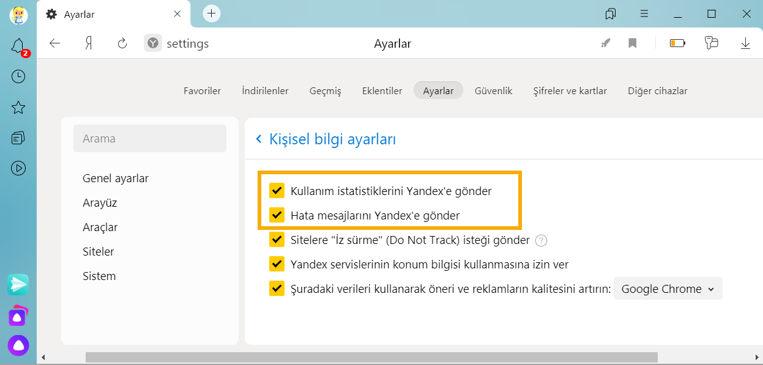The height and width of the screenshot is (365, 763).
Task: Open Diğer cihazlar tab
Action: 658,90
